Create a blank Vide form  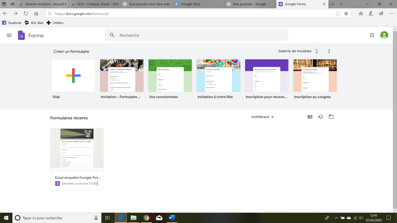click(73, 75)
